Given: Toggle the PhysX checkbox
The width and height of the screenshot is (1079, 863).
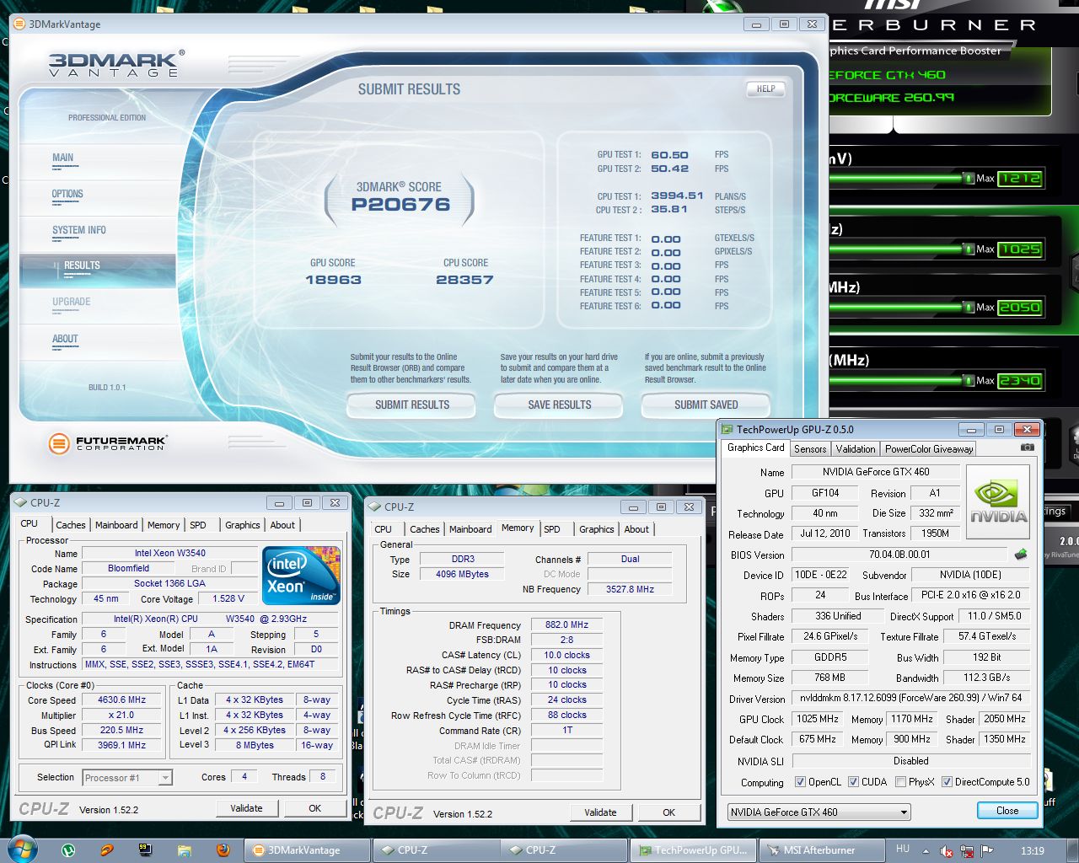Looking at the screenshot, I should click(x=901, y=782).
